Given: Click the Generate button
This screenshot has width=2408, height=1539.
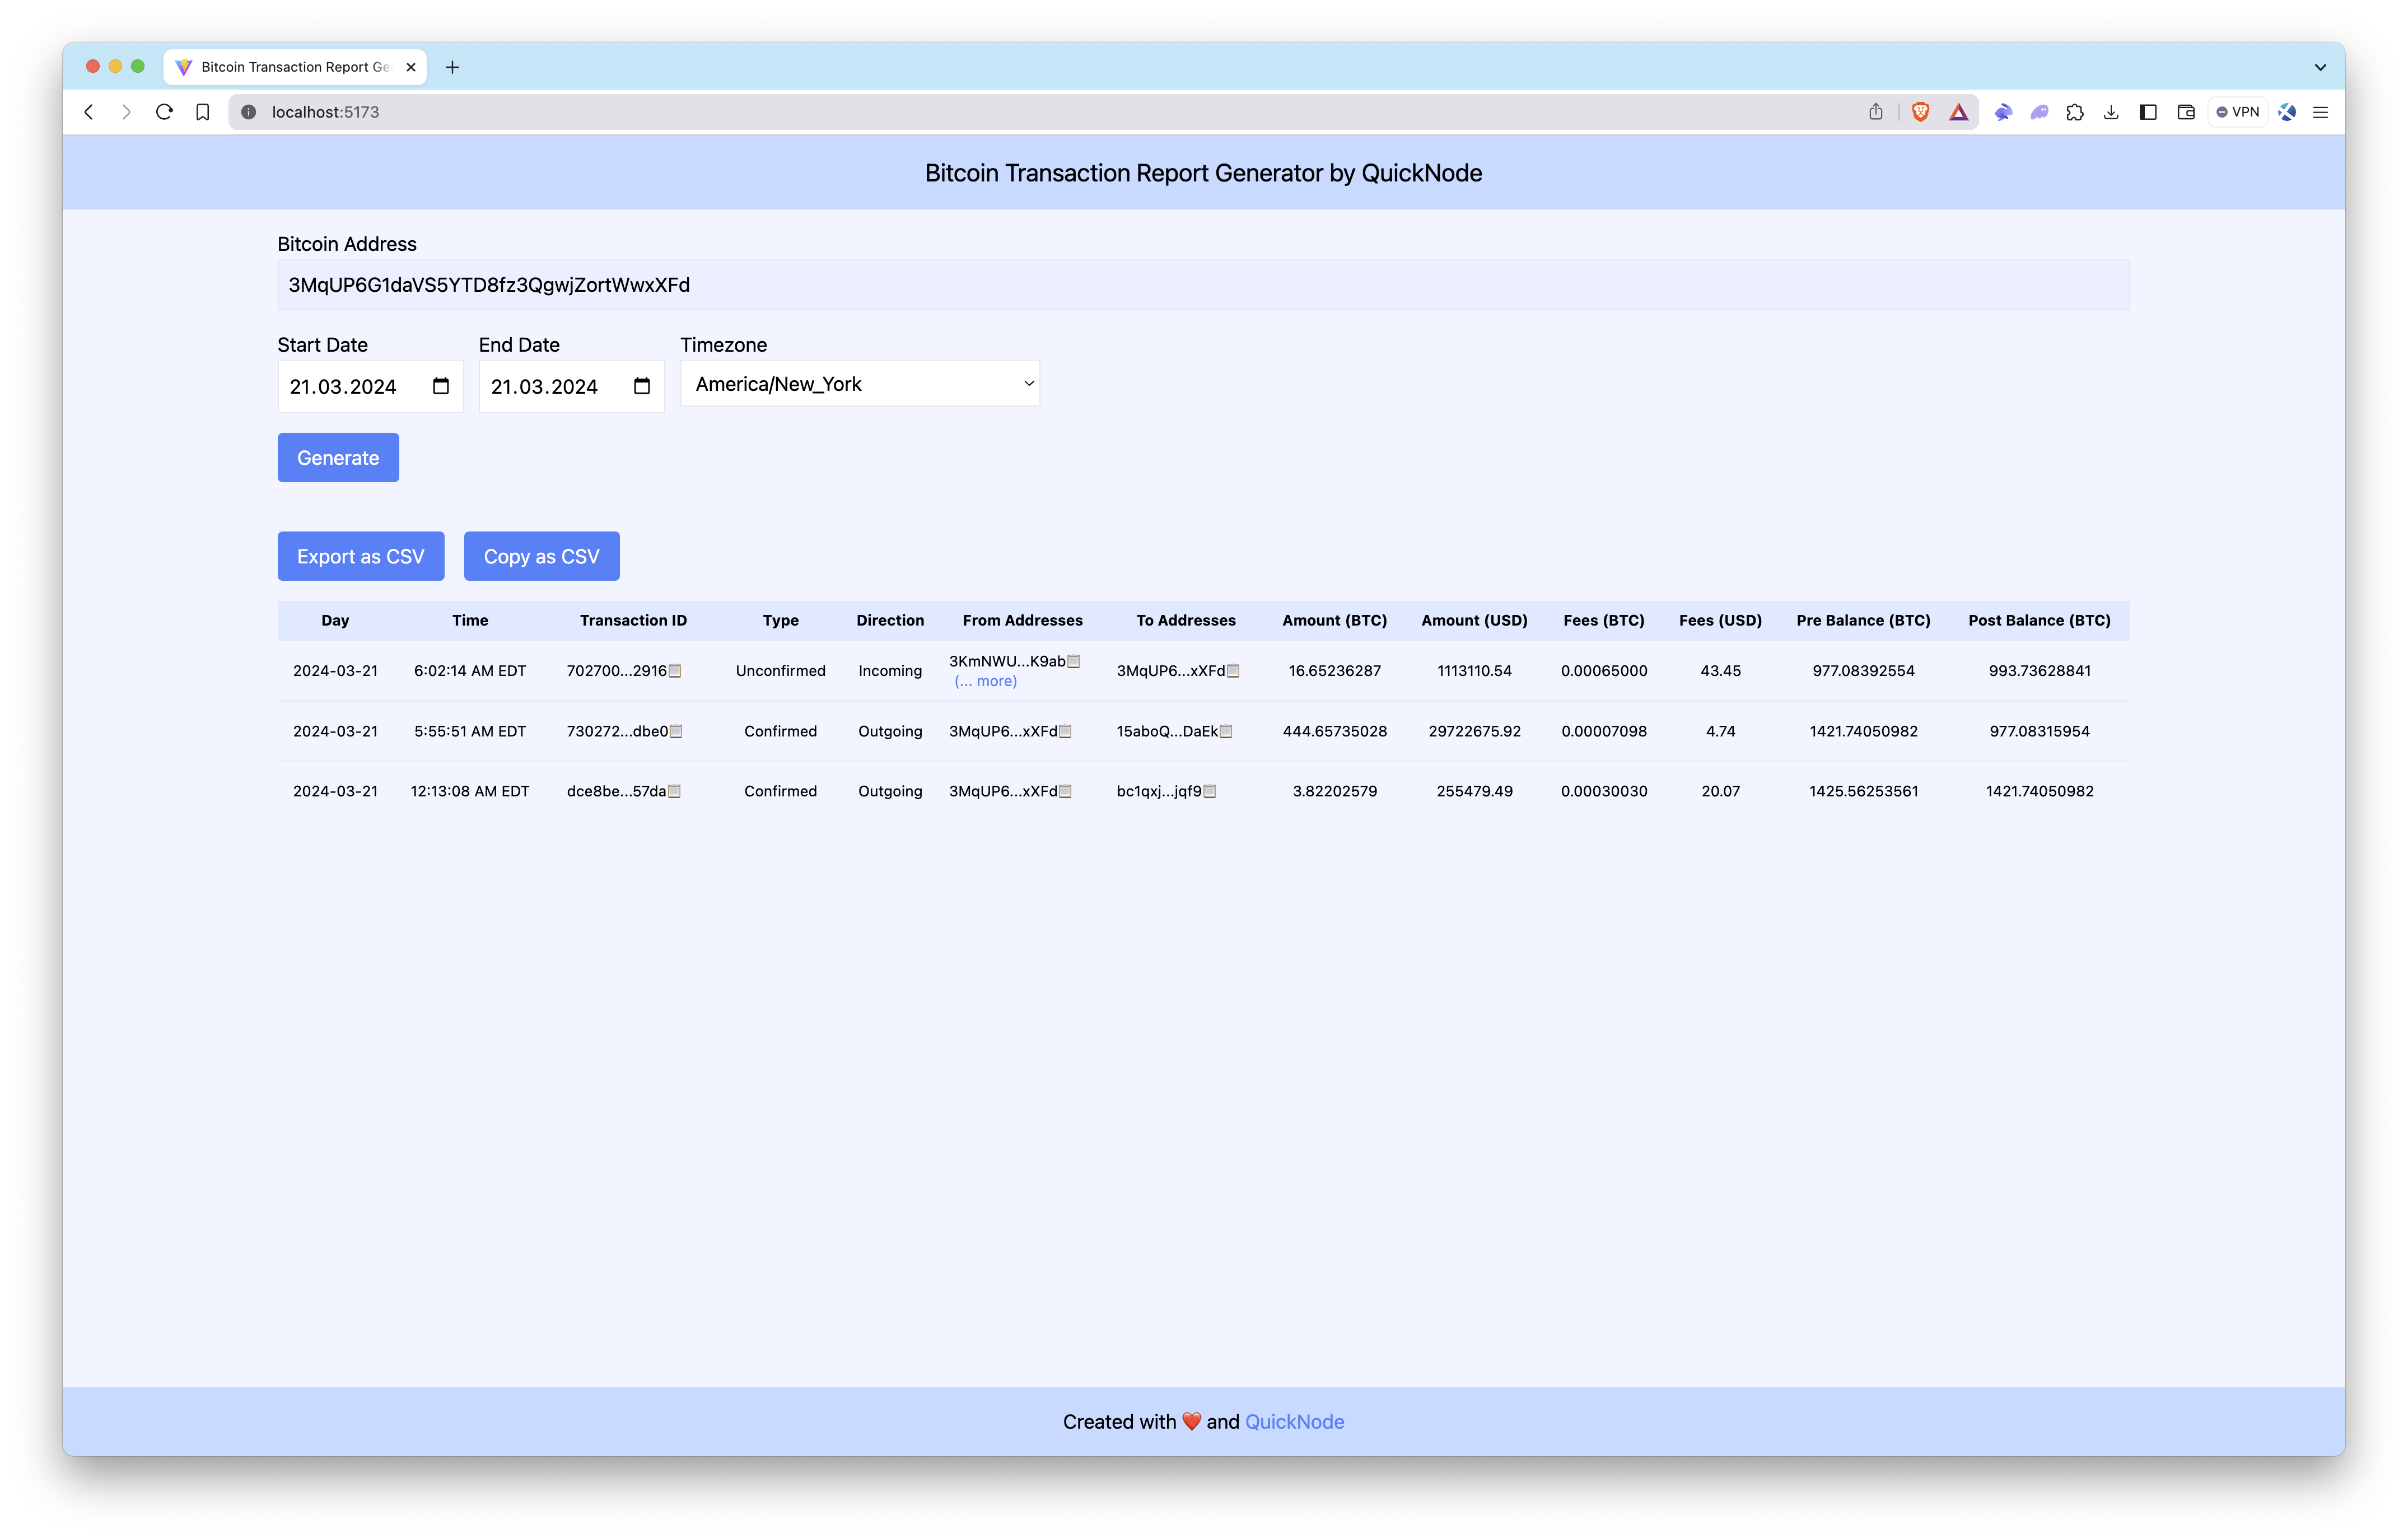Looking at the screenshot, I should tap(338, 458).
